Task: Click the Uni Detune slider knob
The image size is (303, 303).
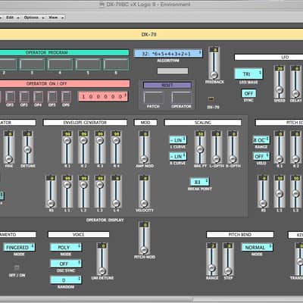Action: [x=102, y=271]
